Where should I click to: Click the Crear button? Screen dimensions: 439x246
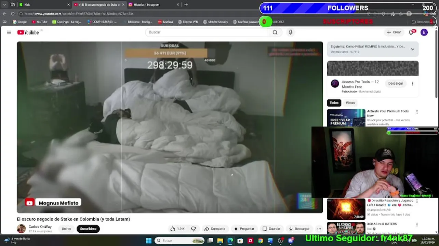tap(394, 32)
